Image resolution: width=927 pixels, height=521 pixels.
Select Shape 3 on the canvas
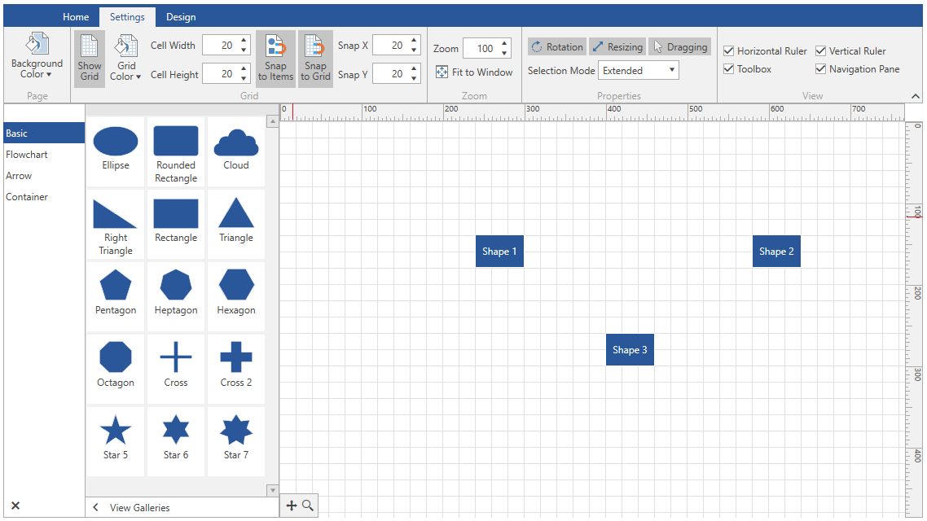[x=629, y=349]
